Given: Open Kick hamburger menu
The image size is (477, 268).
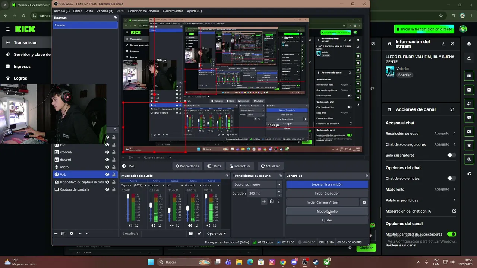Looking at the screenshot, I should pos(8,29).
